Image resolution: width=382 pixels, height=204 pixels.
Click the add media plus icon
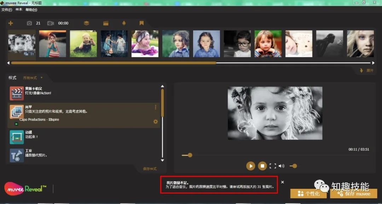coord(11,23)
